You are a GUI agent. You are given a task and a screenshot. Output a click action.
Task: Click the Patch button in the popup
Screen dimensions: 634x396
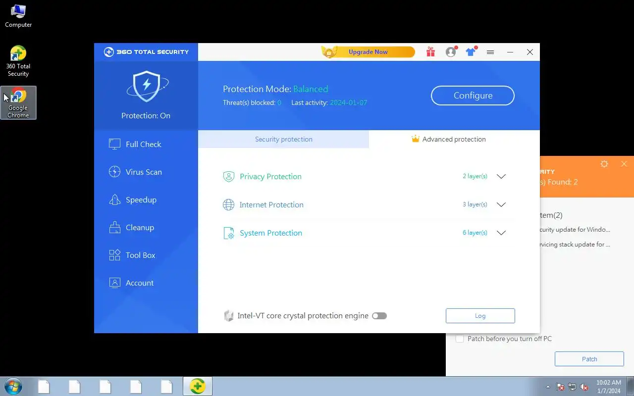[589, 359]
